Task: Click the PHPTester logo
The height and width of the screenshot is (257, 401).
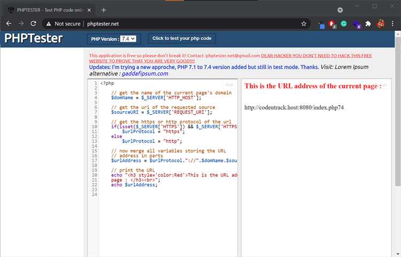Action: pos(34,38)
